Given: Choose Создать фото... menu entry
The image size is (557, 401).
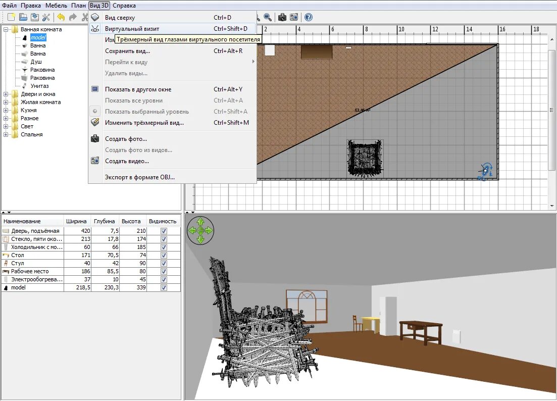Looking at the screenshot, I should click(172, 139).
